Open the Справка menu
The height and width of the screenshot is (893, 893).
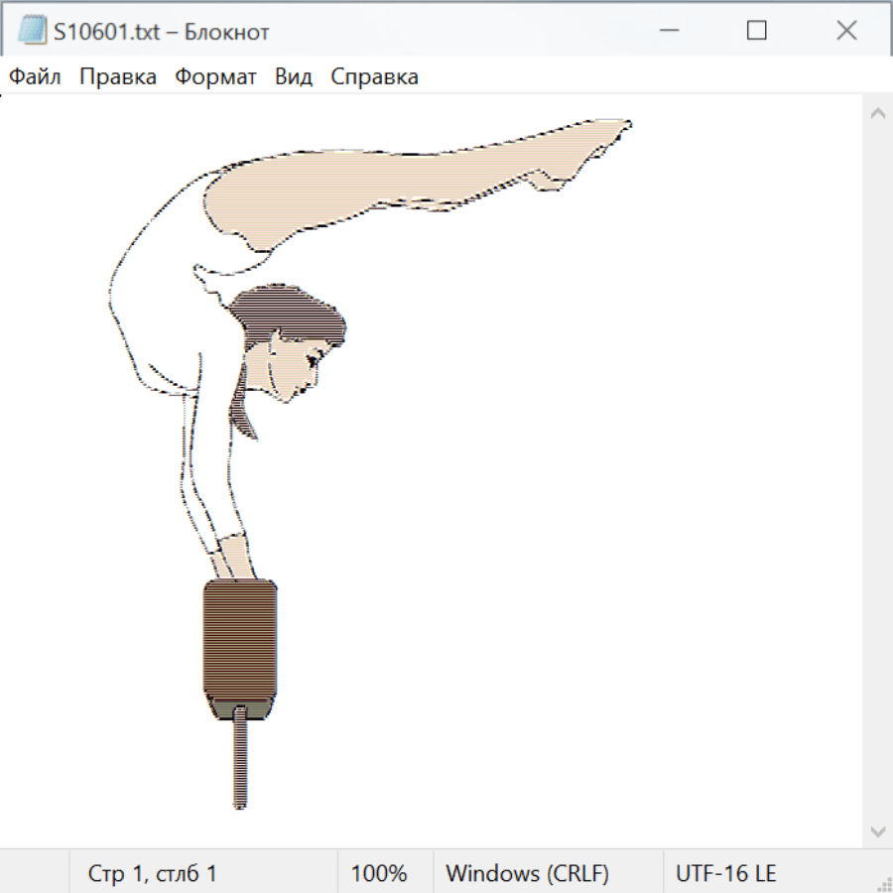374,77
